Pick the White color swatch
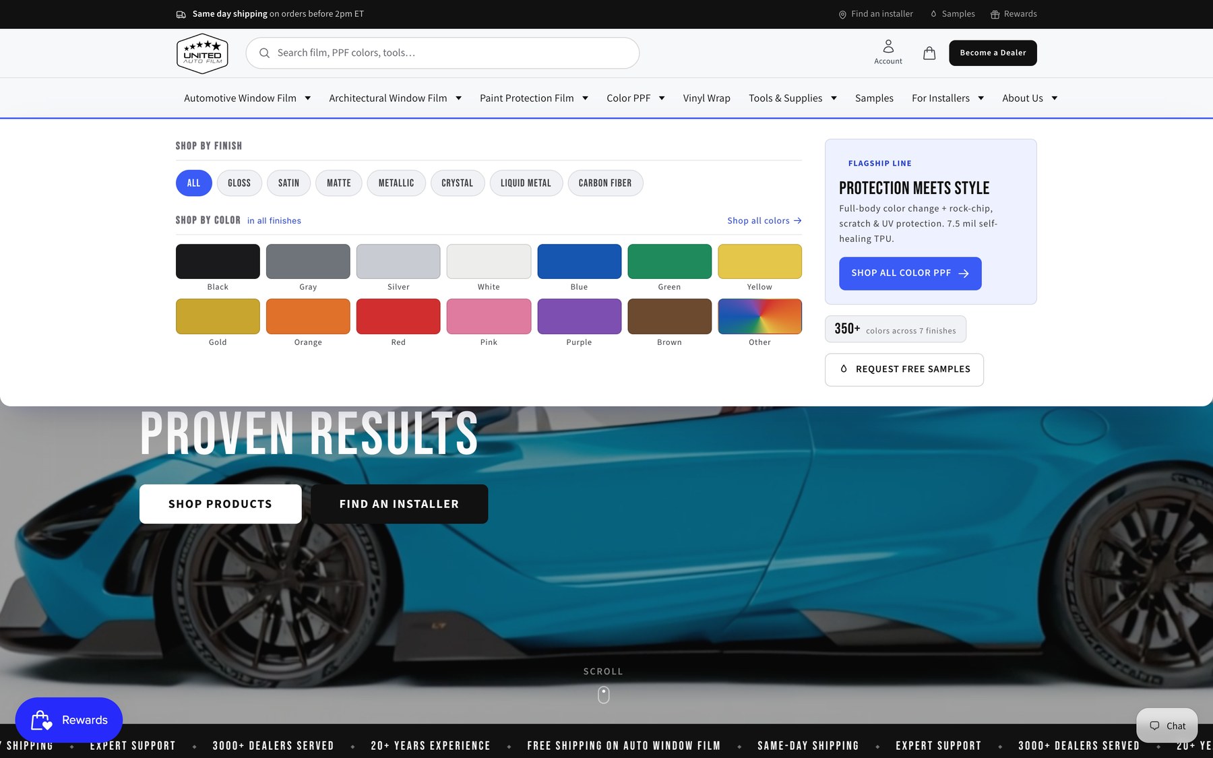Image resolution: width=1213 pixels, height=758 pixels. point(489,261)
